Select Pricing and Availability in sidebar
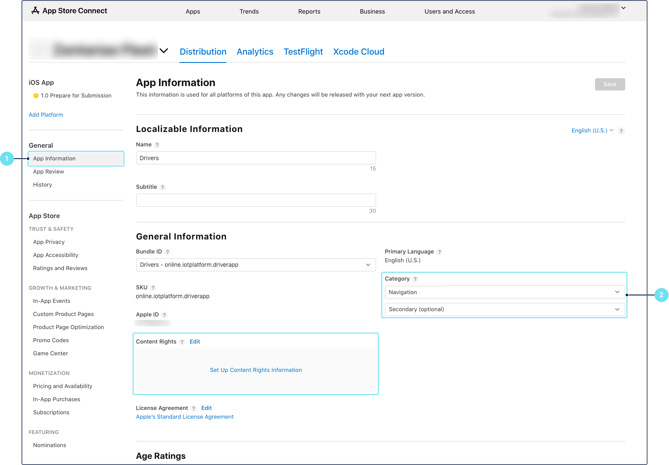This screenshot has height=465, width=669. click(x=63, y=386)
